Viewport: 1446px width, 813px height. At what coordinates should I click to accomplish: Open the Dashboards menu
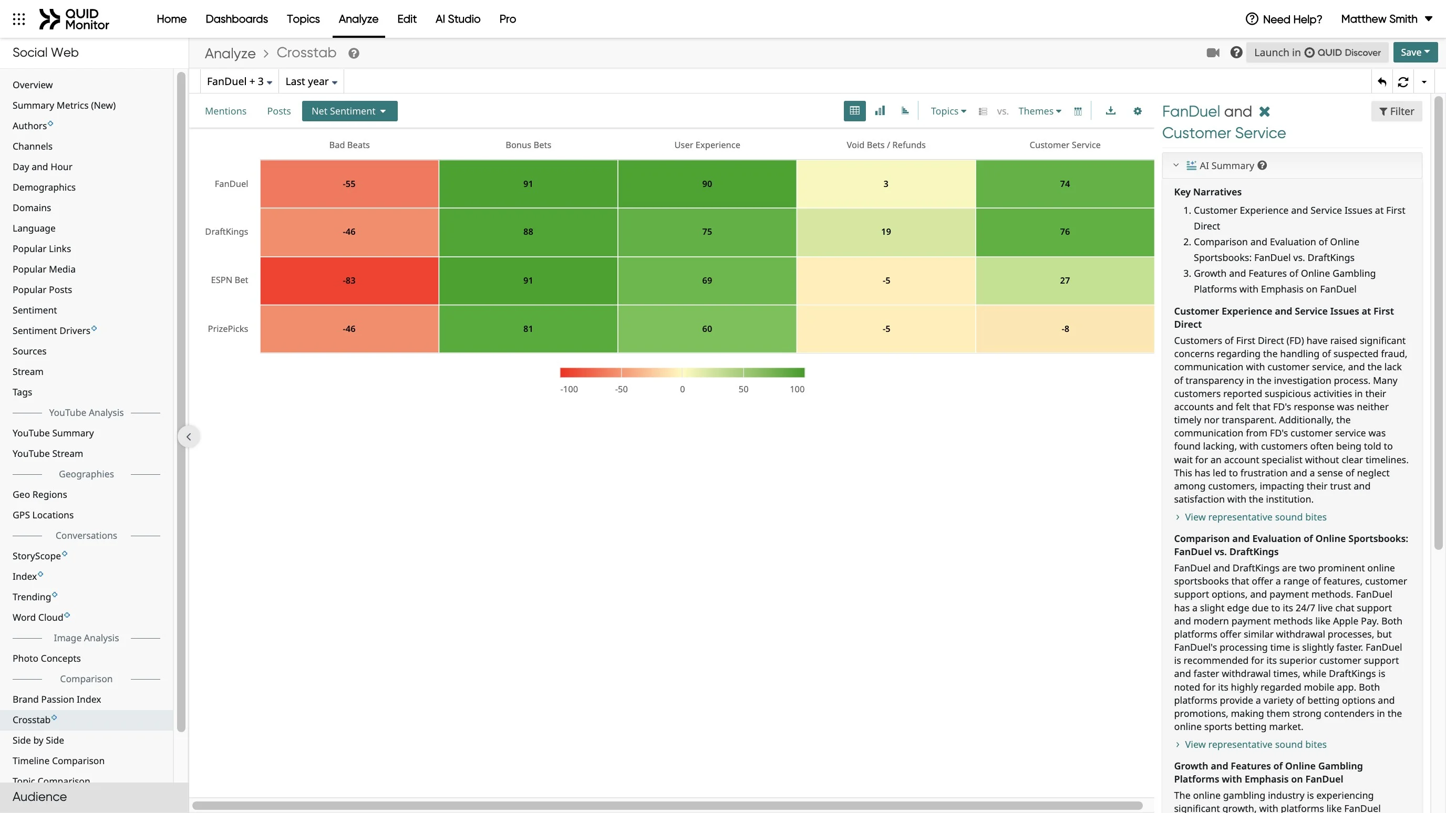tap(236, 19)
